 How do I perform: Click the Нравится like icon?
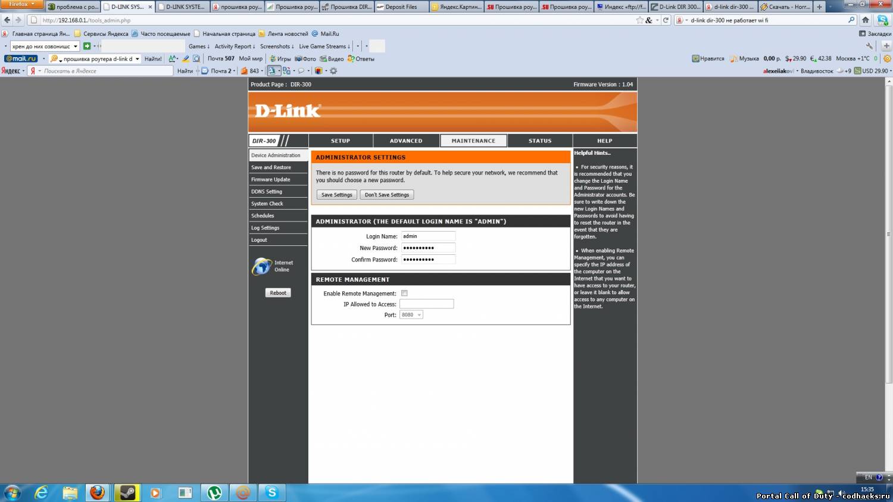click(695, 58)
